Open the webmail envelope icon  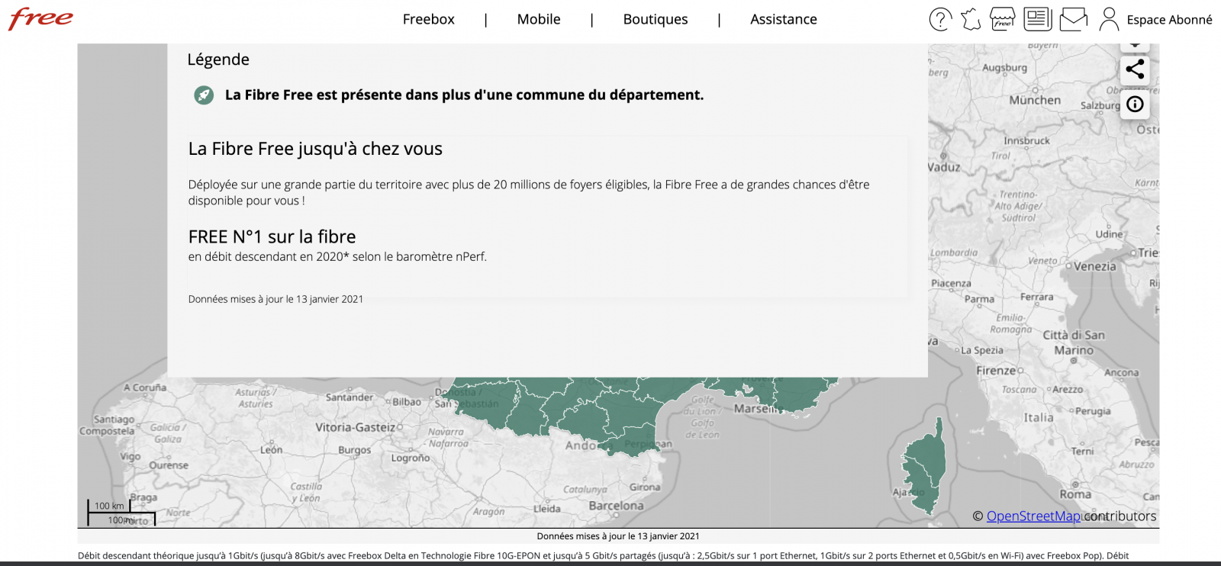1073,19
